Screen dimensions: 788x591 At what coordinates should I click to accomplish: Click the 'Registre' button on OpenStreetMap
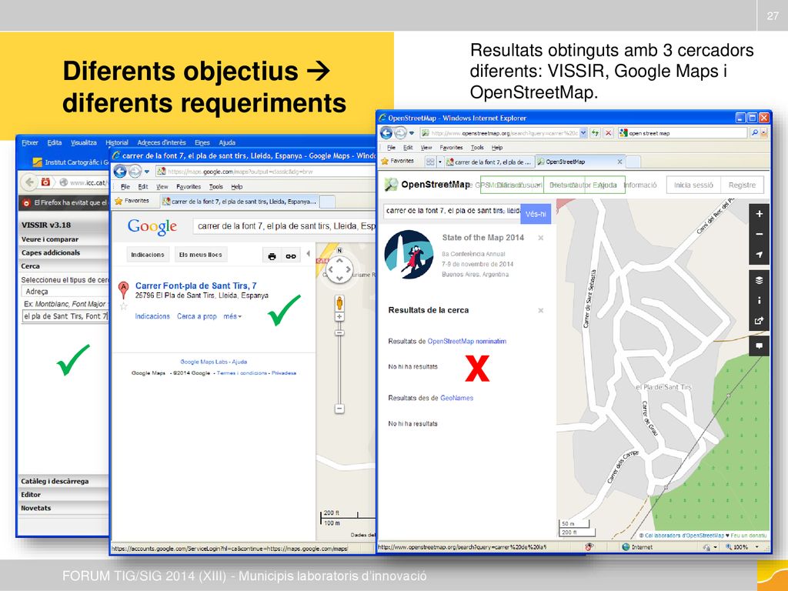[742, 185]
